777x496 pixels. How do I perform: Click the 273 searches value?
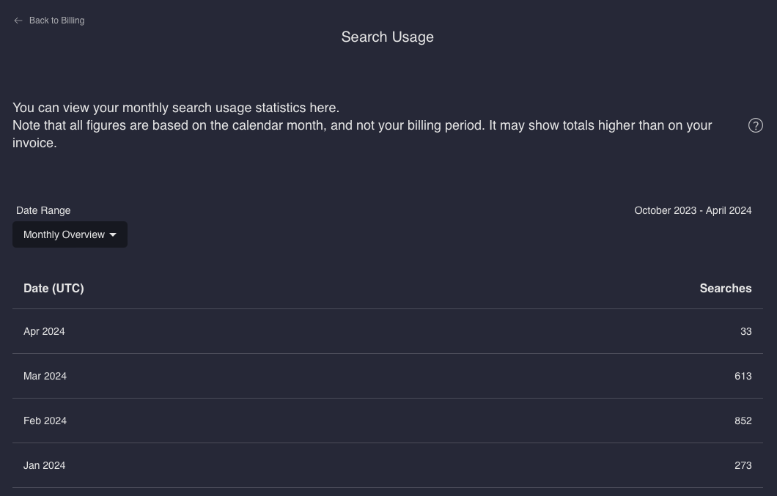click(743, 465)
